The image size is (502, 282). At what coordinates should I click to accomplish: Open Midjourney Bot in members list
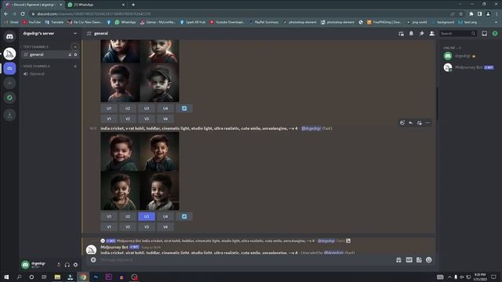click(x=469, y=67)
